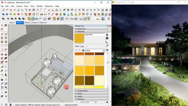Switch to Scene 3 tab
This screenshot has height=106, width=188.
click(27, 23)
